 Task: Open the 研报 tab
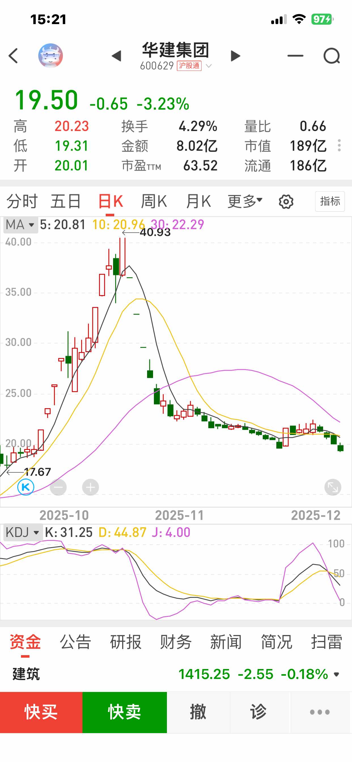[x=126, y=642]
